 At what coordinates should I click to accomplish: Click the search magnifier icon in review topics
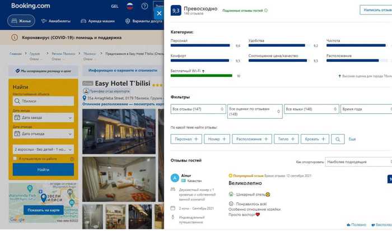(x=338, y=139)
